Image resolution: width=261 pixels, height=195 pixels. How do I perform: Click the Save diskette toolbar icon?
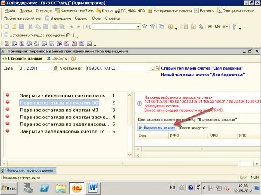[x=21, y=27]
